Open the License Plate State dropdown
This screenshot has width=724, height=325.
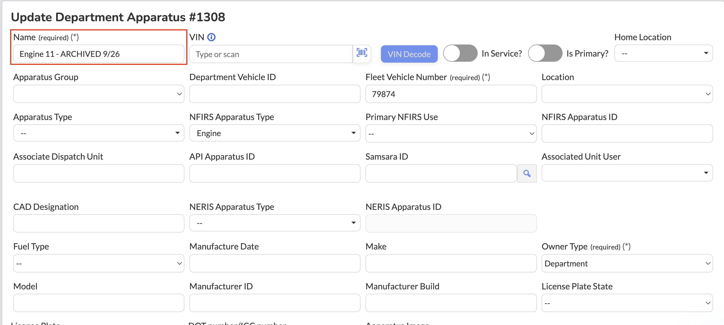click(627, 303)
